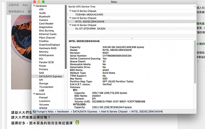The width and height of the screenshot is (205, 129).
Task: Open 蘋果週邊綜合 link in background webpage
Action: coord(16,11)
